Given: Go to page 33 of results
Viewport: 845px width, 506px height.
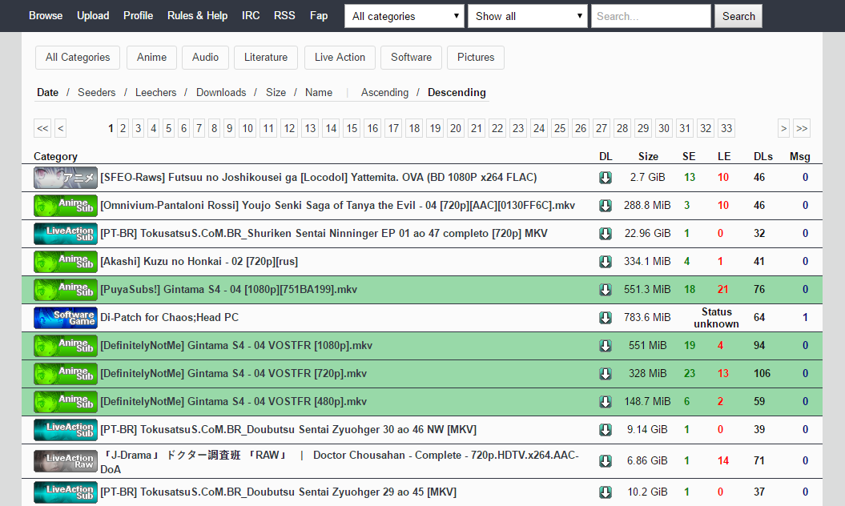Looking at the screenshot, I should (726, 128).
